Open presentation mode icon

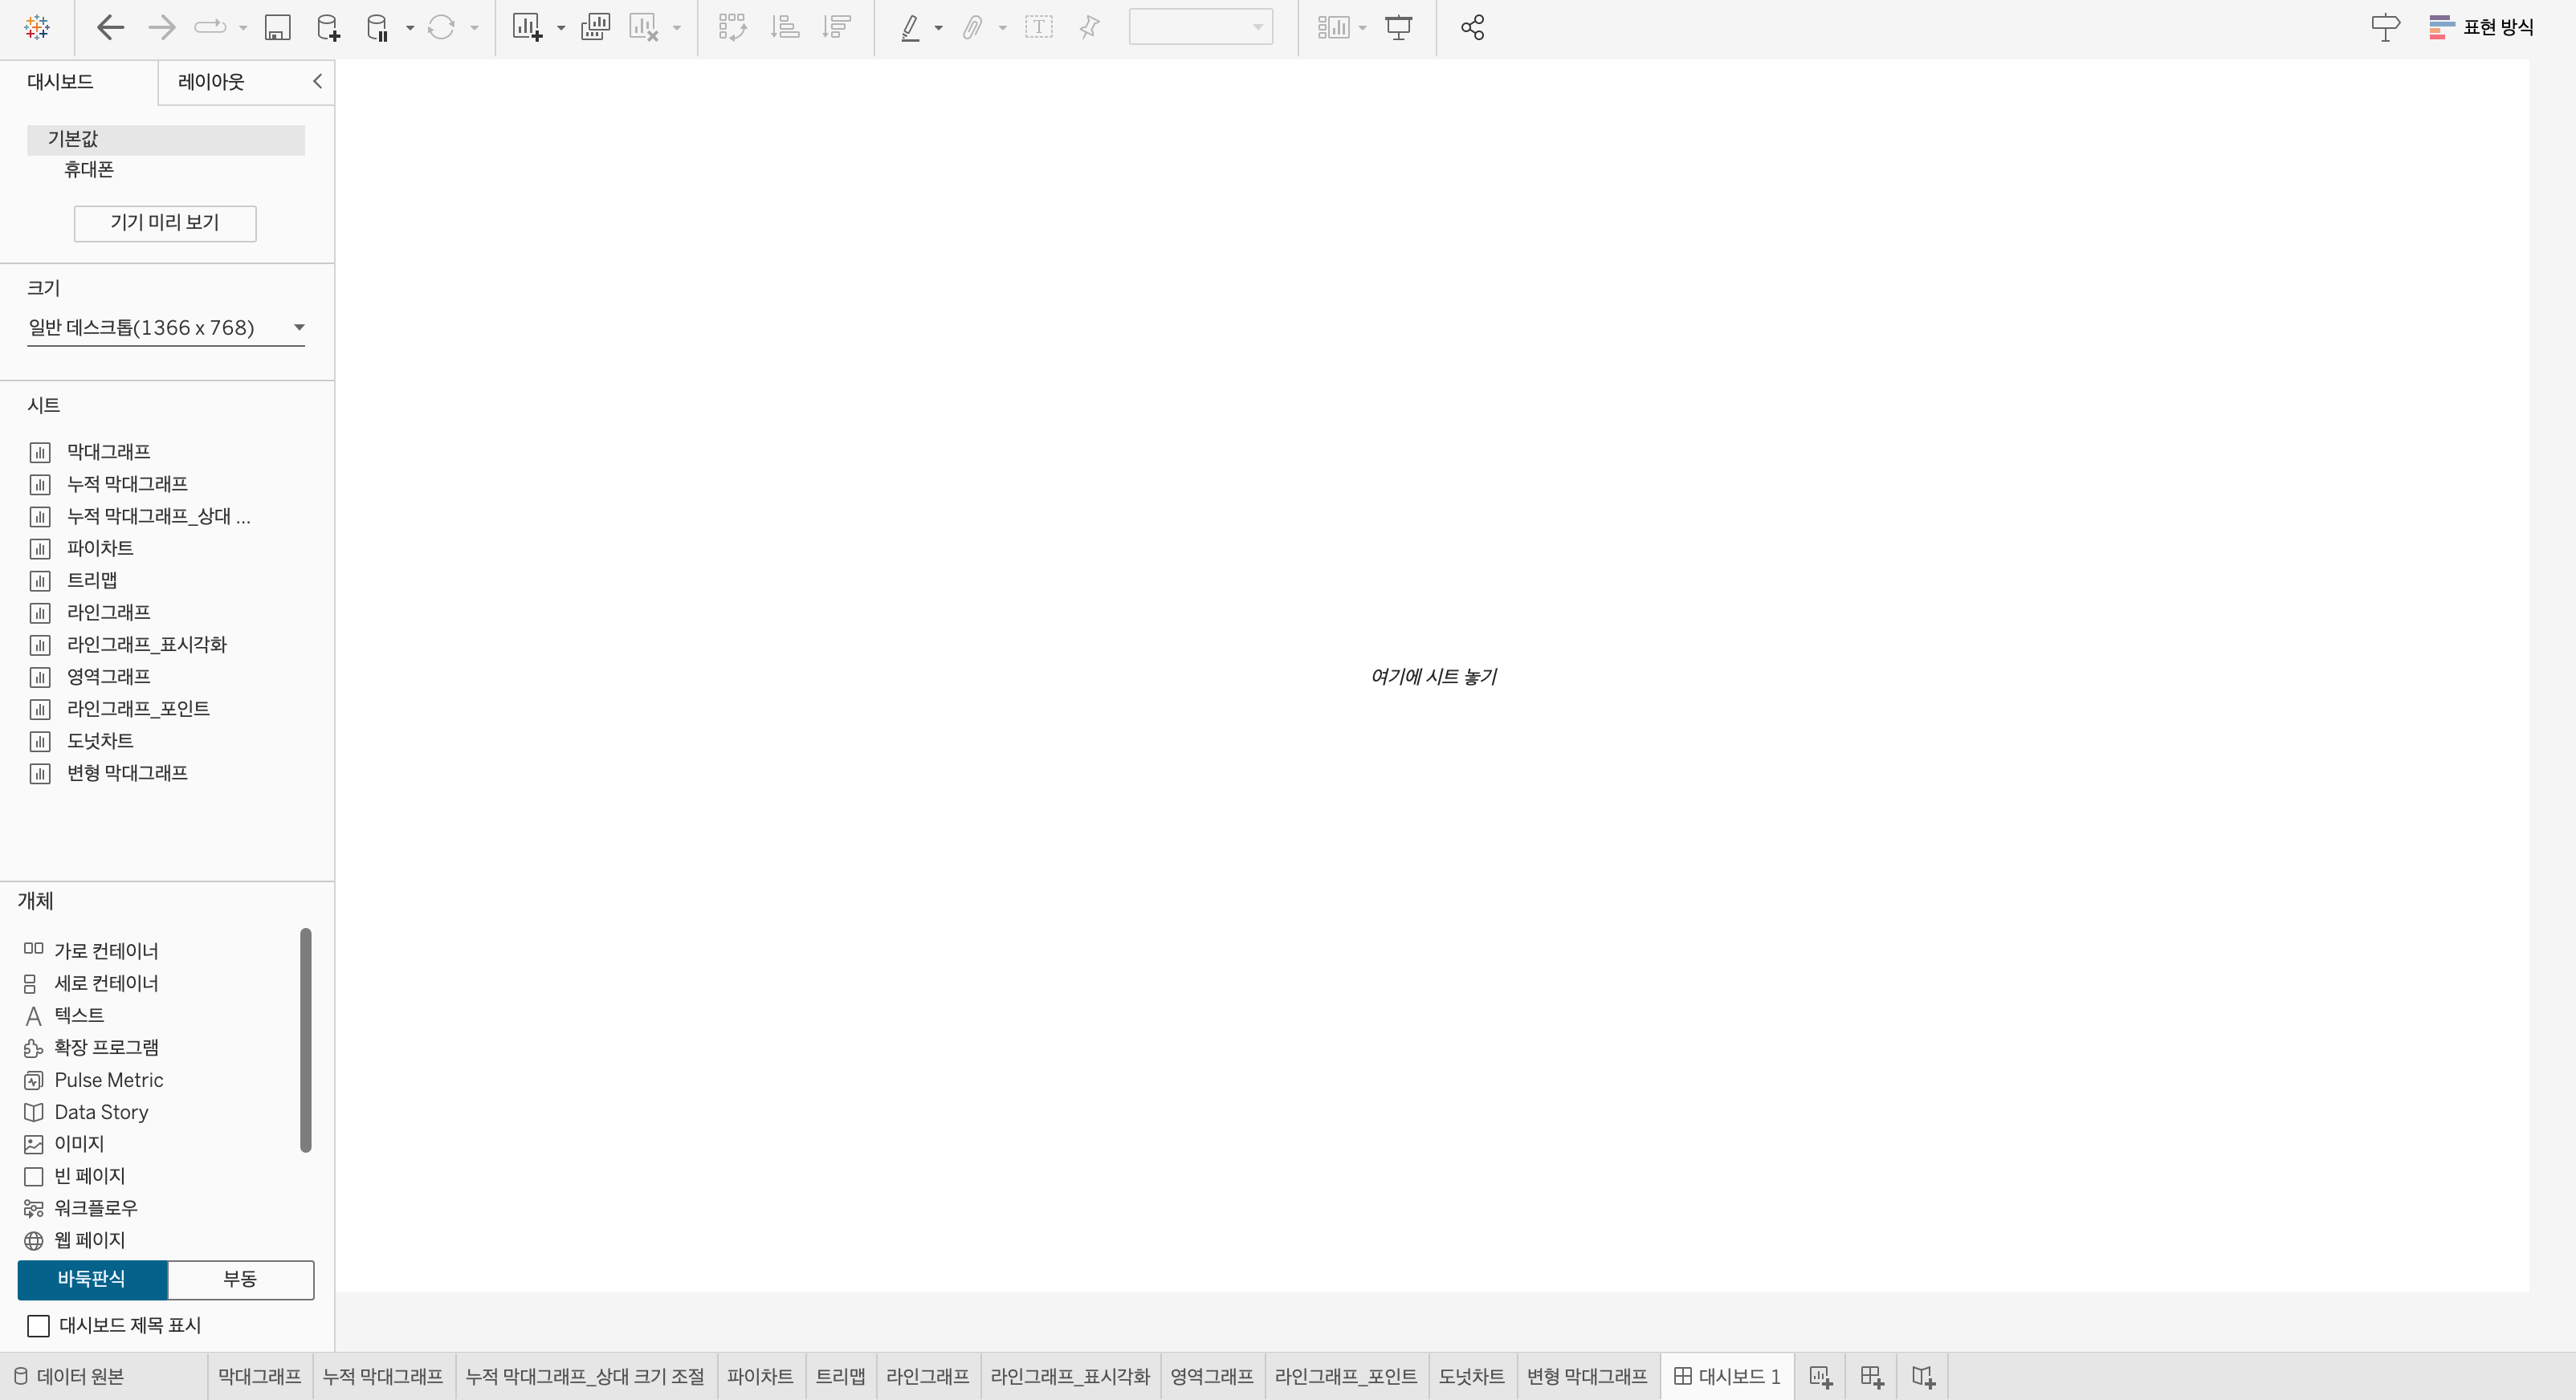pyautogui.click(x=1398, y=27)
